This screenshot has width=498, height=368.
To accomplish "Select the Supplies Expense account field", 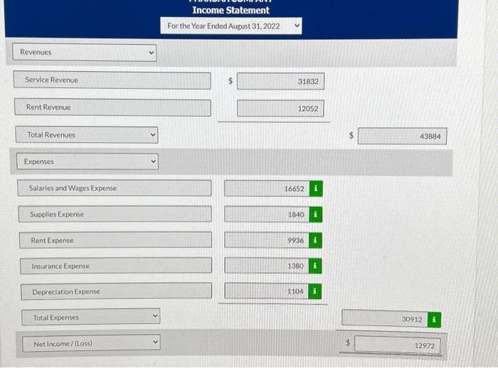I will click(x=115, y=214).
